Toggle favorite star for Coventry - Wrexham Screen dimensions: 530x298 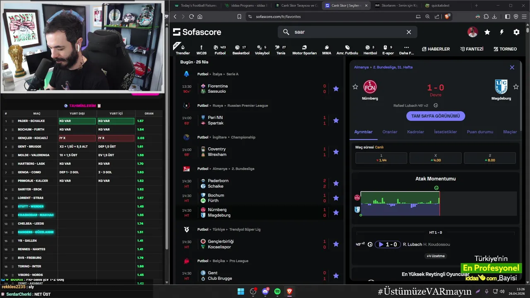click(336, 152)
